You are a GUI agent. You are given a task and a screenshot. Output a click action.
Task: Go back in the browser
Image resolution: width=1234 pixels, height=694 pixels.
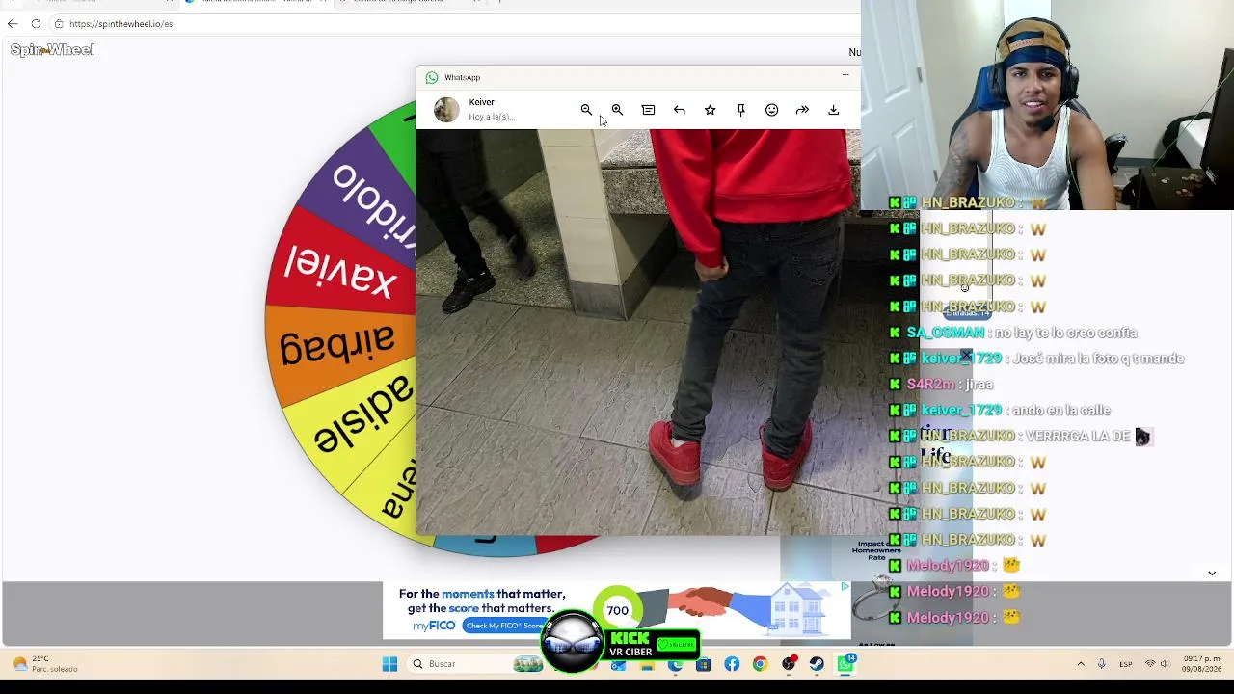[13, 23]
